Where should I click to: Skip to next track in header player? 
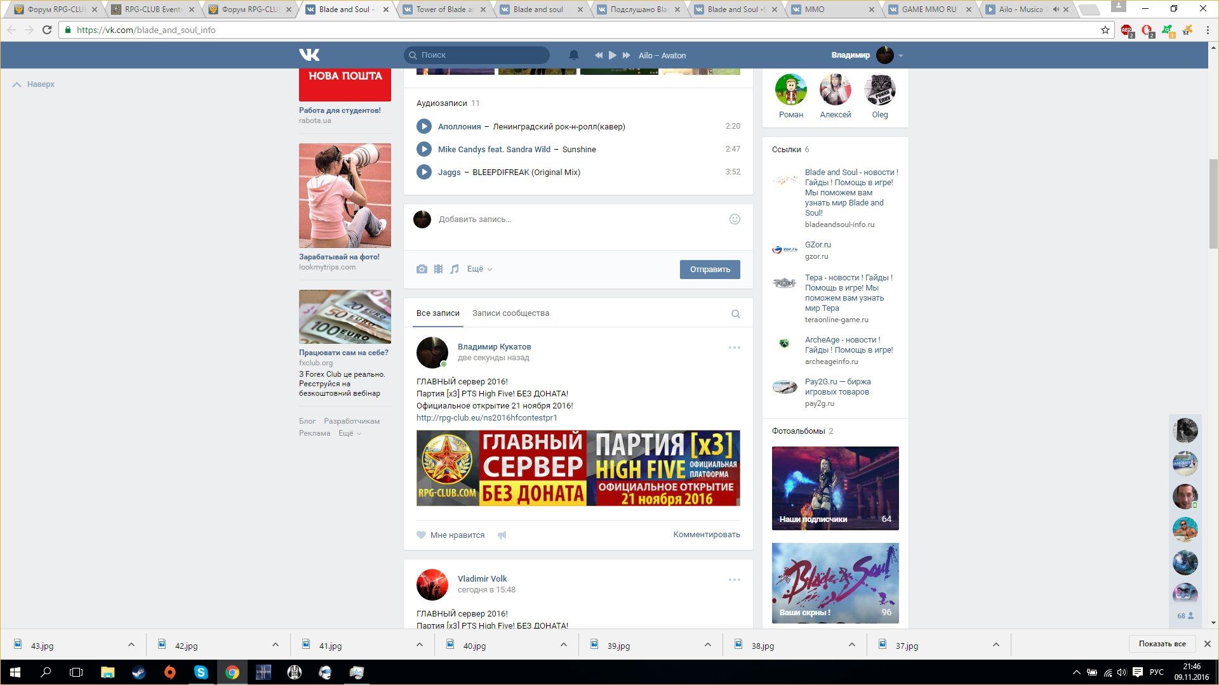pyautogui.click(x=627, y=55)
